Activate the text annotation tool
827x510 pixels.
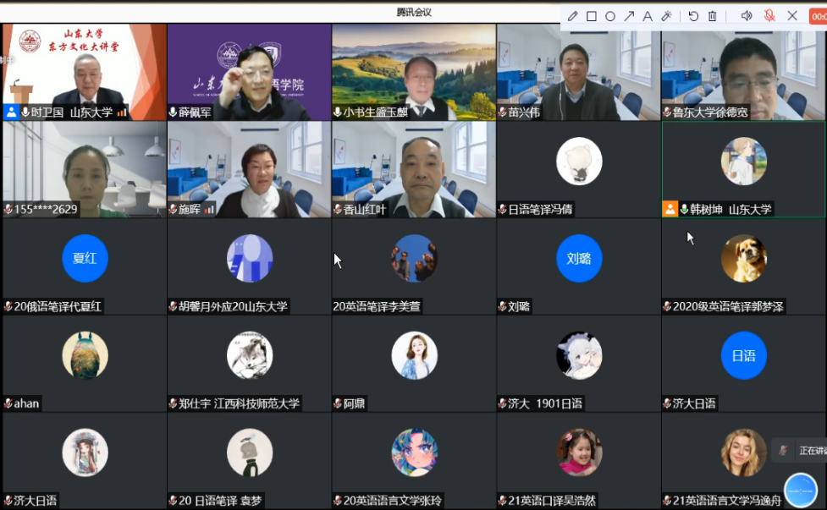[648, 16]
